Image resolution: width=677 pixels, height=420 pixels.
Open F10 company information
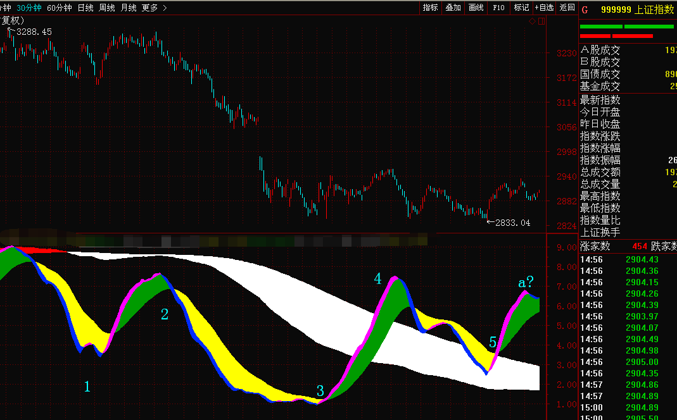(498, 8)
